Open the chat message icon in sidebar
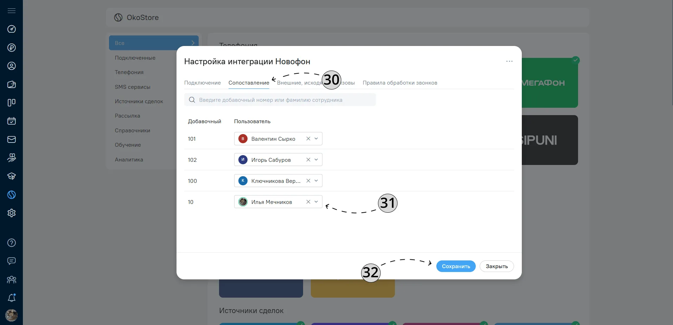This screenshot has height=325, width=673. pos(12,261)
